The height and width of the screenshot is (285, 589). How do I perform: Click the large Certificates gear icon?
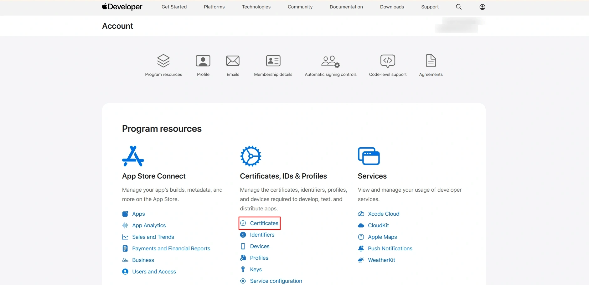(x=251, y=156)
